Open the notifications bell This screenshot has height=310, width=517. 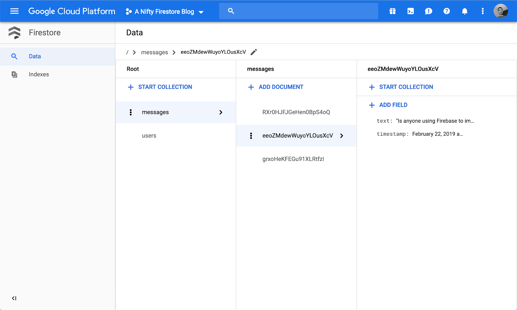click(465, 11)
